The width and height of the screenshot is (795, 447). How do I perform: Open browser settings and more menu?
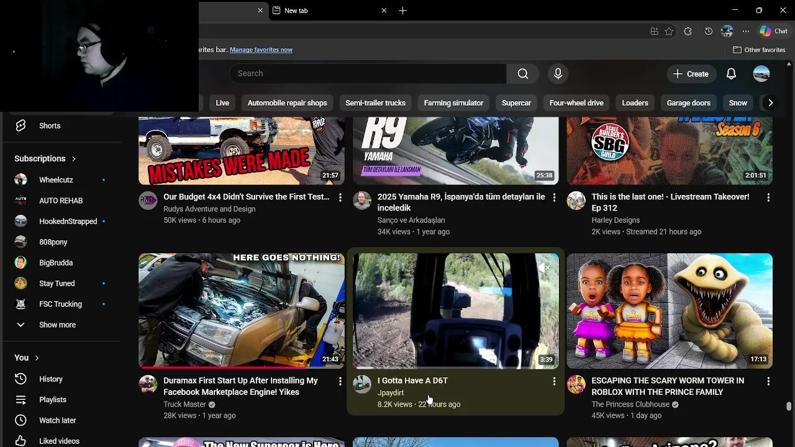[746, 31]
